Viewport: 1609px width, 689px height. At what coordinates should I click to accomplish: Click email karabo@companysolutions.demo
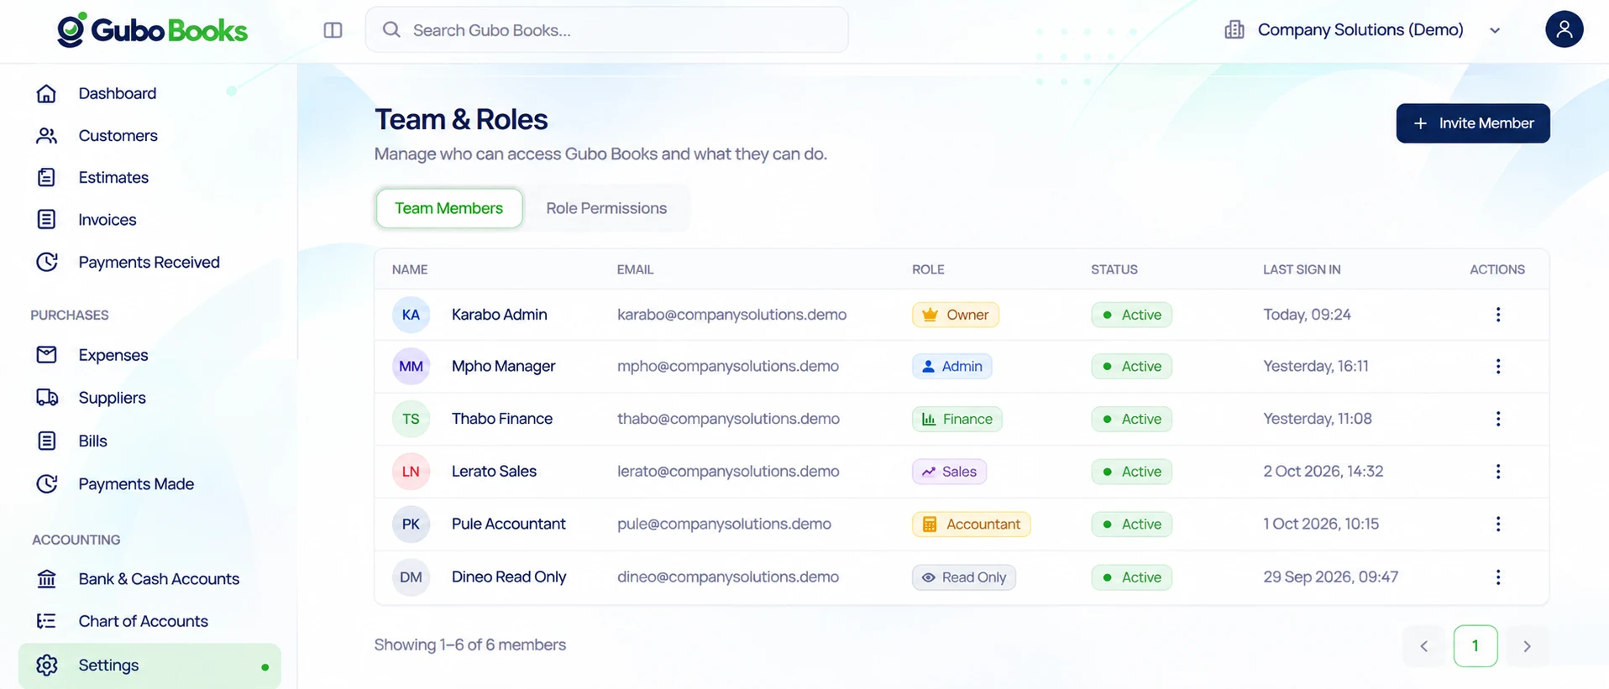click(x=731, y=315)
